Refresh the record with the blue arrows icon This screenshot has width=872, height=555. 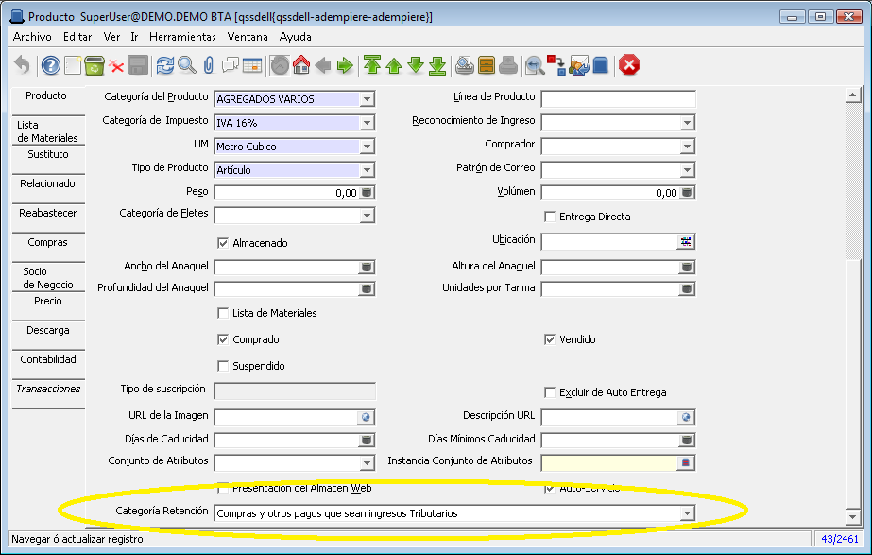pyautogui.click(x=165, y=65)
